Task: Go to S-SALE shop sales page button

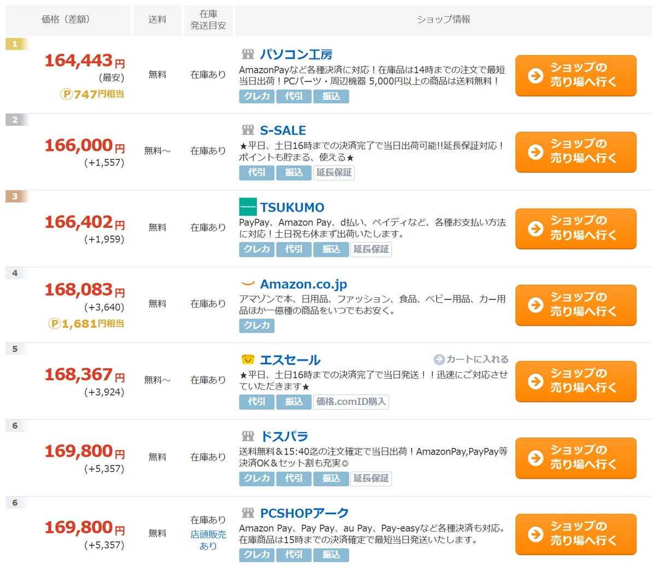Action: click(576, 152)
